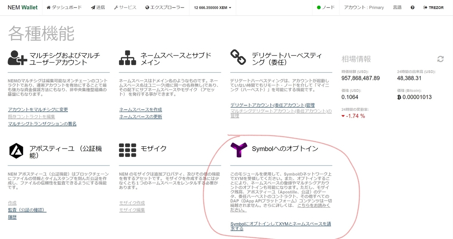Open the 送信 send menu item
This screenshot has width=453, height=239.
[x=98, y=8]
